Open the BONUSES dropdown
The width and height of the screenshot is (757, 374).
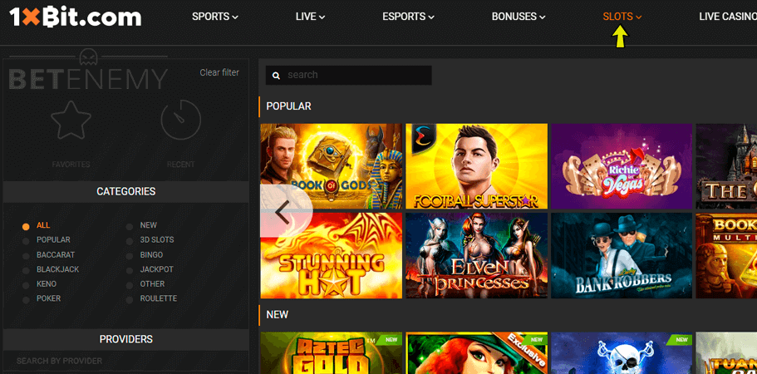[x=518, y=17]
